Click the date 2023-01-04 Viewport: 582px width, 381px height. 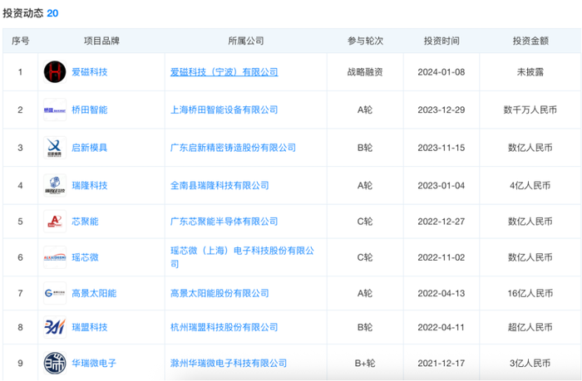441,185
